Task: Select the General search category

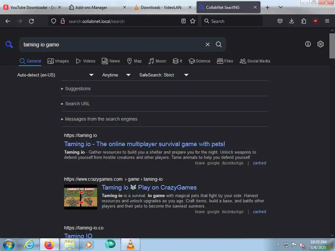Action: (x=30, y=61)
